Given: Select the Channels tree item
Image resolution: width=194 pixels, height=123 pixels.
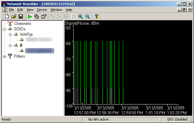Looking at the screenshot, I should point(23,23).
